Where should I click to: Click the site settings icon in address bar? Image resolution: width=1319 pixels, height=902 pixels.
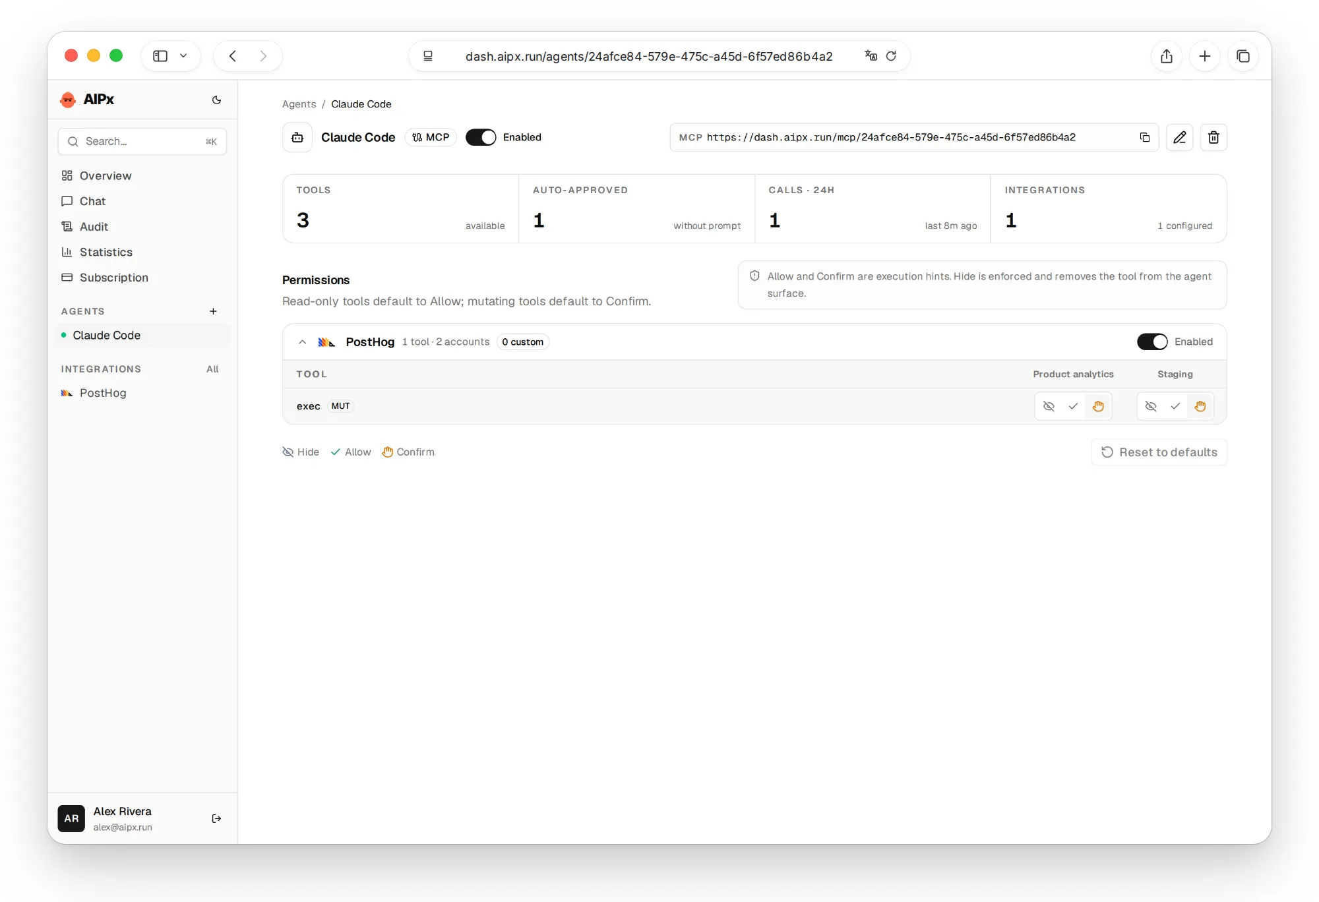(x=428, y=56)
